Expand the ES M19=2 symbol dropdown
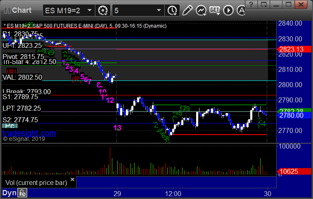Screen dimensions: 313x199 (x=90, y=9)
